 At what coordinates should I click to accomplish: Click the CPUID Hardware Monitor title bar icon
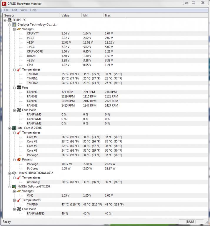(4, 4)
